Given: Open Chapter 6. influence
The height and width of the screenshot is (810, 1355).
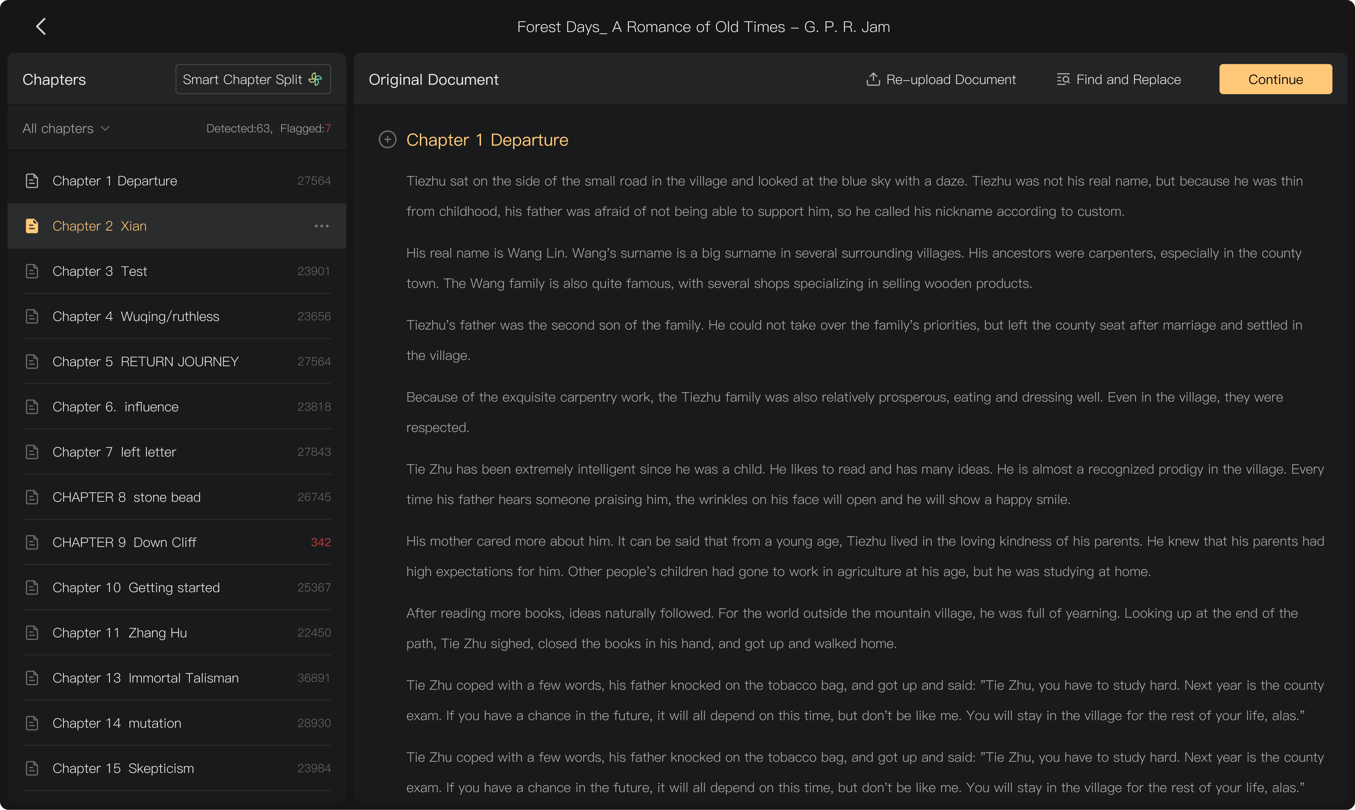Looking at the screenshot, I should [177, 407].
